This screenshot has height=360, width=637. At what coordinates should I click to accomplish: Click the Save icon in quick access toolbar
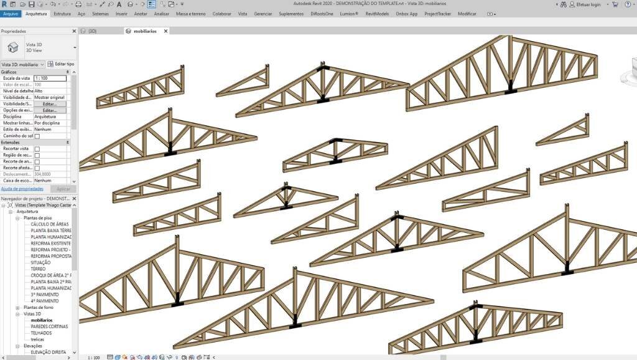pyautogui.click(x=31, y=4)
